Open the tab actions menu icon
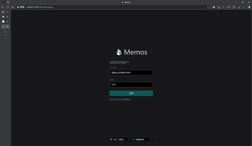Screen dimensions: 252x146 pos(3,12)
